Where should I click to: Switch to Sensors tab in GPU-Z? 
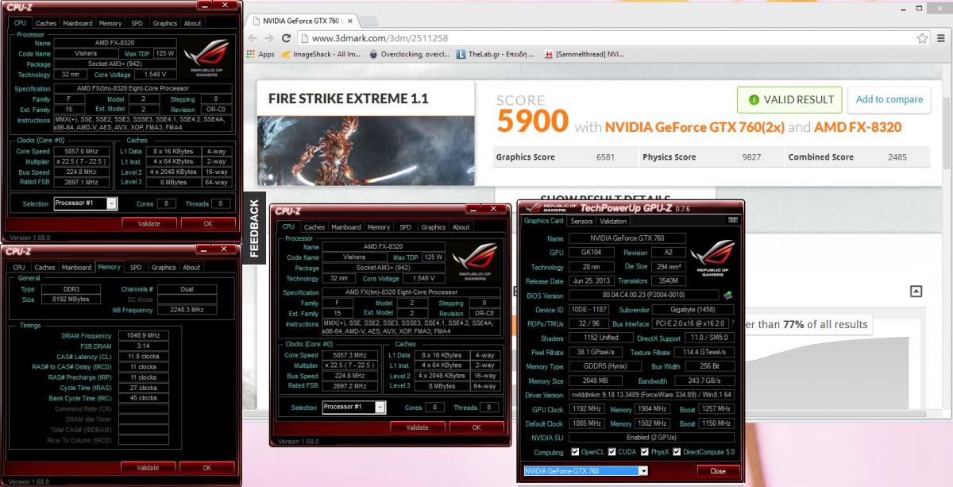point(581,221)
